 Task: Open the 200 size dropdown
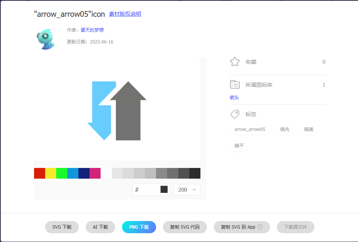pyautogui.click(x=187, y=189)
